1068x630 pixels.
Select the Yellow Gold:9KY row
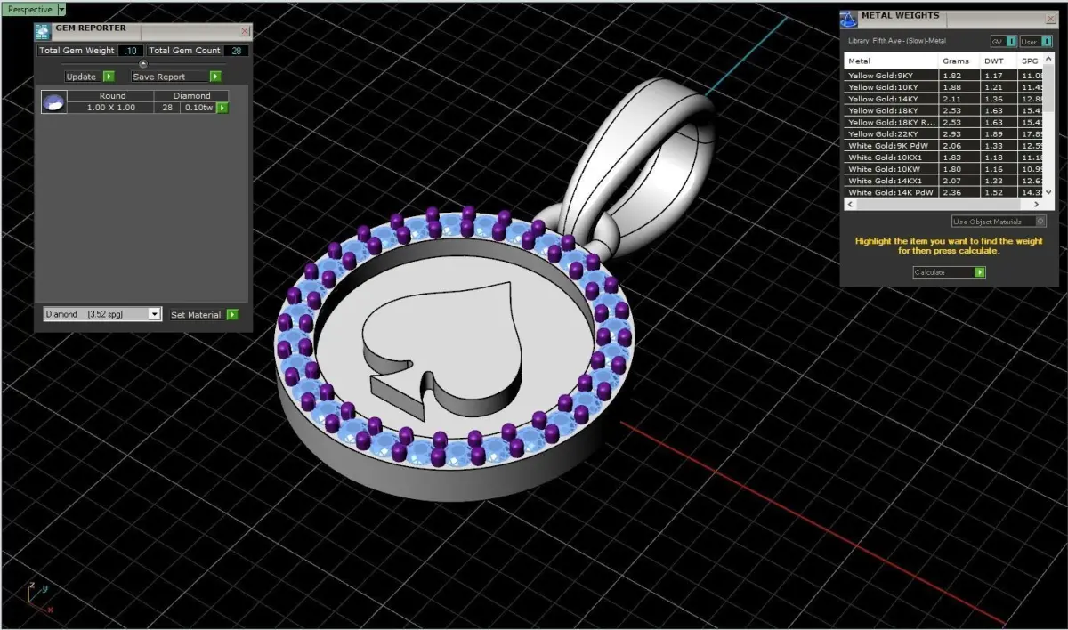pos(943,76)
